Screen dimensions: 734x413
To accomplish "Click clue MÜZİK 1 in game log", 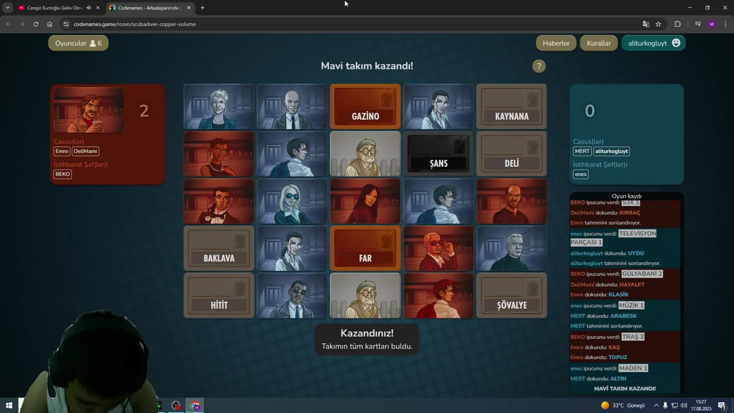I will 631,305.
